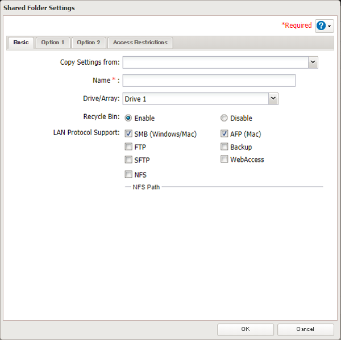Click the Cancel button
This screenshot has height=340, width=341.
[305, 329]
